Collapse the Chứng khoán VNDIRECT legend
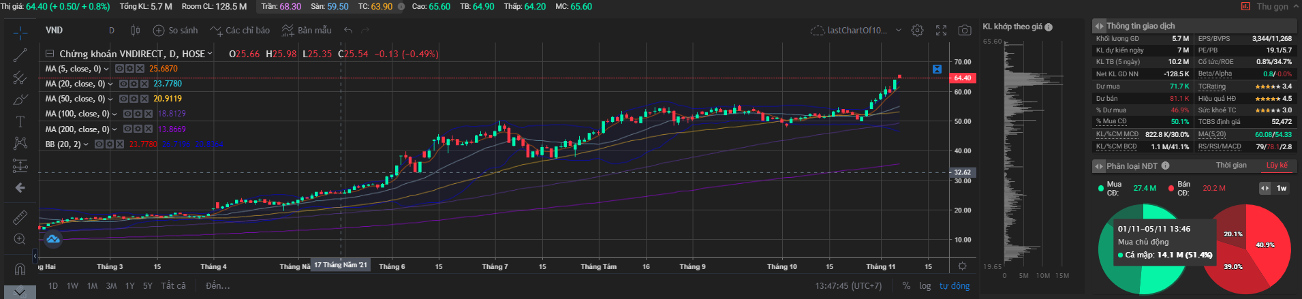Image resolution: width=1302 pixels, height=299 pixels. (x=50, y=54)
